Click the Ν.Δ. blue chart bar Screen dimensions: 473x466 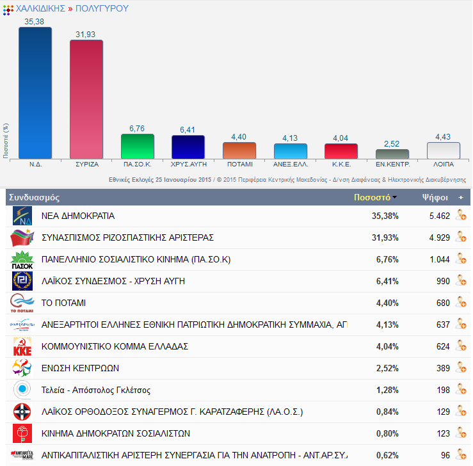point(35,93)
